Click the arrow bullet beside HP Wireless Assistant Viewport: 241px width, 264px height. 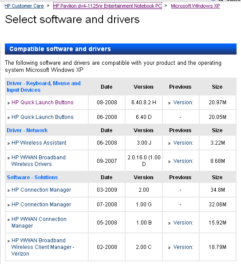(8, 143)
